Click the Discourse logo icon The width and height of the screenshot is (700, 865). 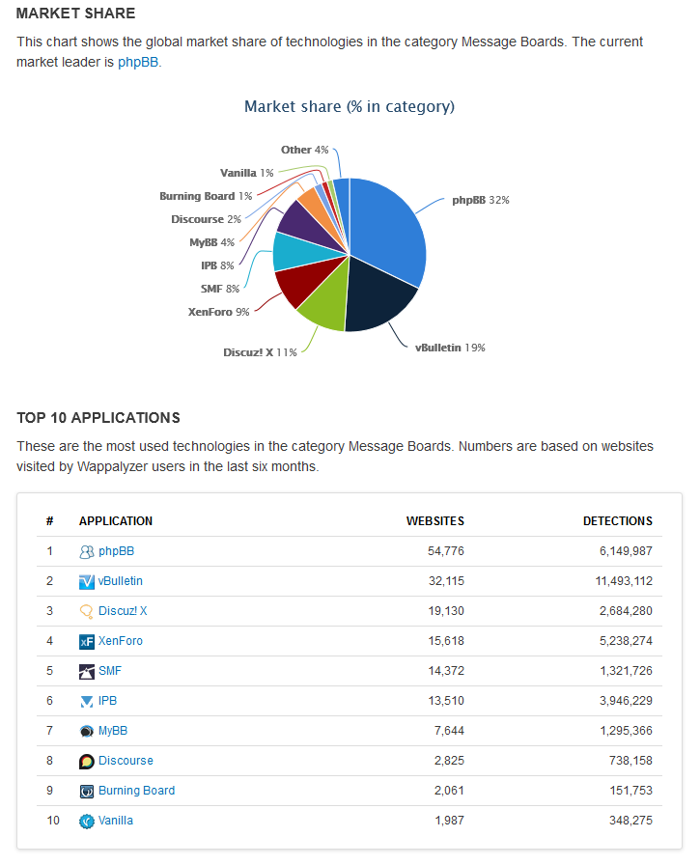[x=87, y=761]
